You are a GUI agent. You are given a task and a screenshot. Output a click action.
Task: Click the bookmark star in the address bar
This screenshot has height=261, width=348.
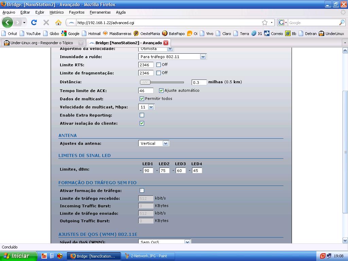(x=264, y=22)
